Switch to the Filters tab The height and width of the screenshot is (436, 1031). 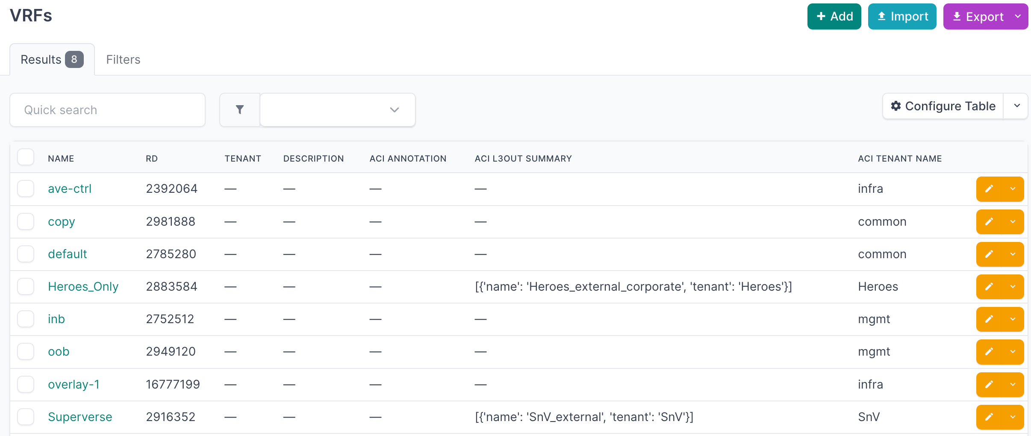123,59
